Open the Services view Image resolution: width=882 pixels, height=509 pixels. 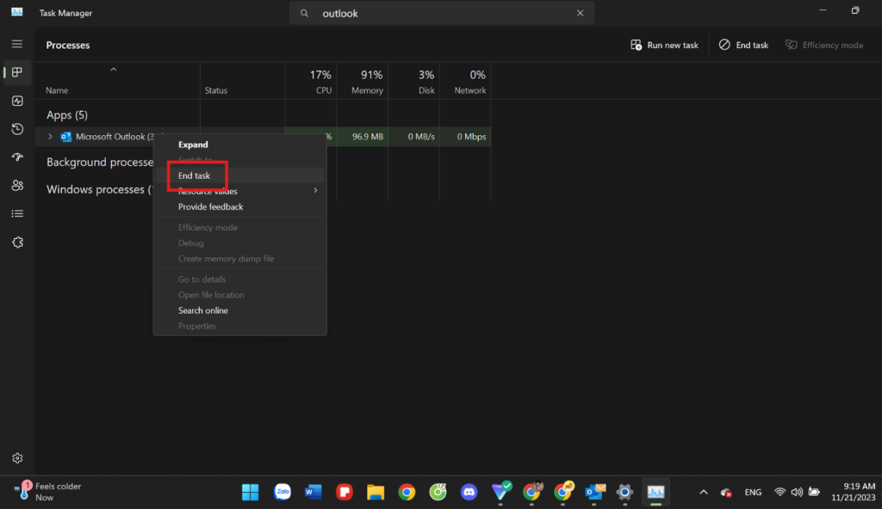16,242
